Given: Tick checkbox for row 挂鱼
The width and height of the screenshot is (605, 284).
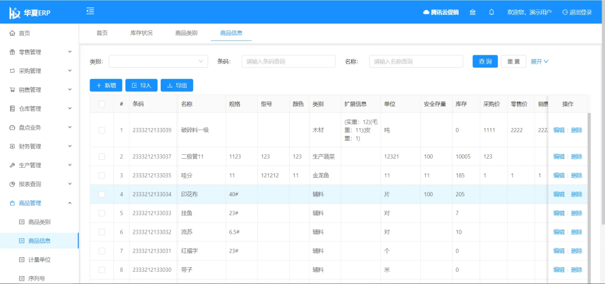Looking at the screenshot, I should click(102, 213).
